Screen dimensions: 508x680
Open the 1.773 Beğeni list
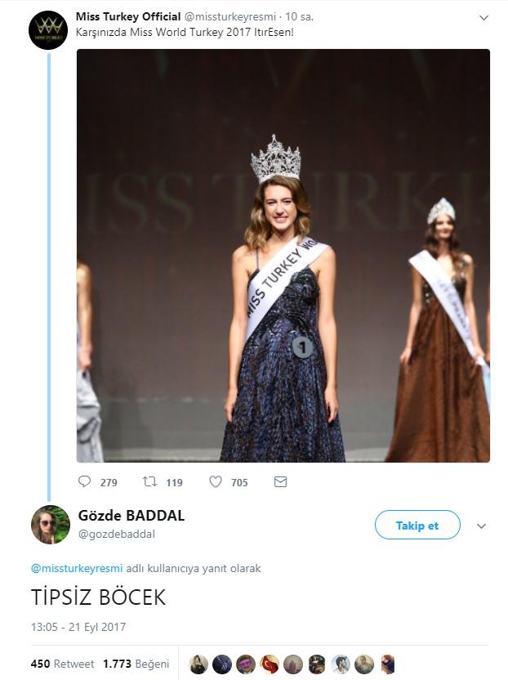tap(136, 664)
